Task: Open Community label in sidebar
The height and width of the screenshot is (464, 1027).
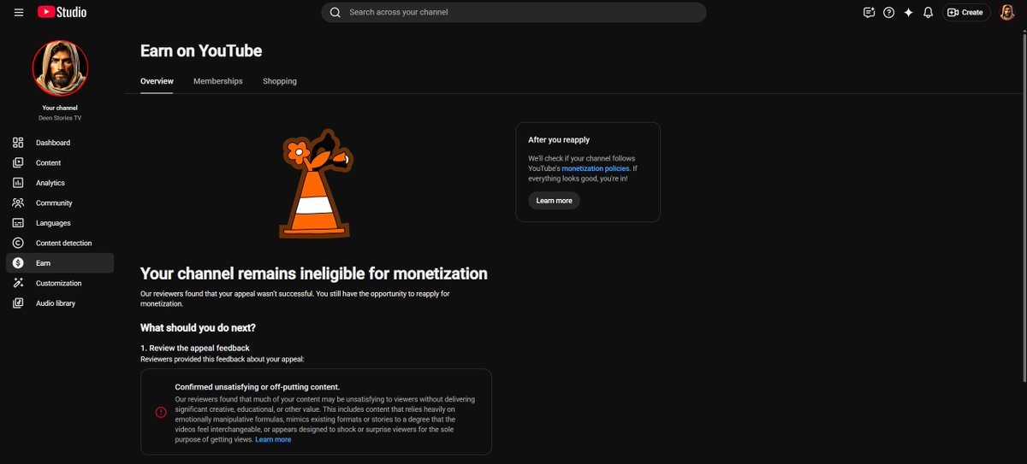Action: click(54, 203)
